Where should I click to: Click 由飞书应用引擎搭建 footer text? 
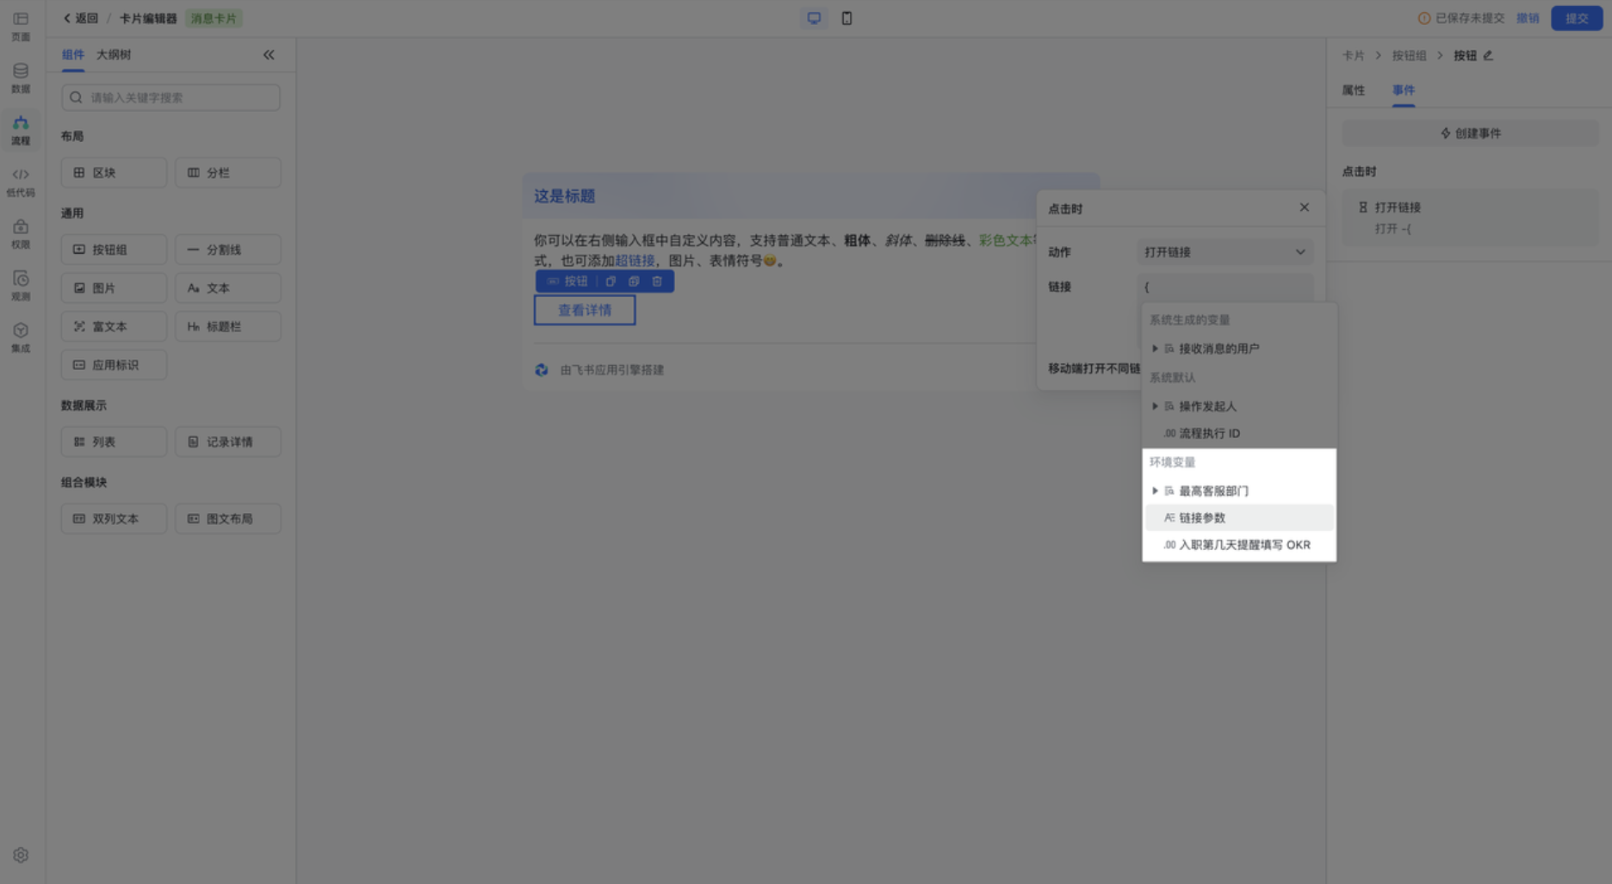coord(611,370)
